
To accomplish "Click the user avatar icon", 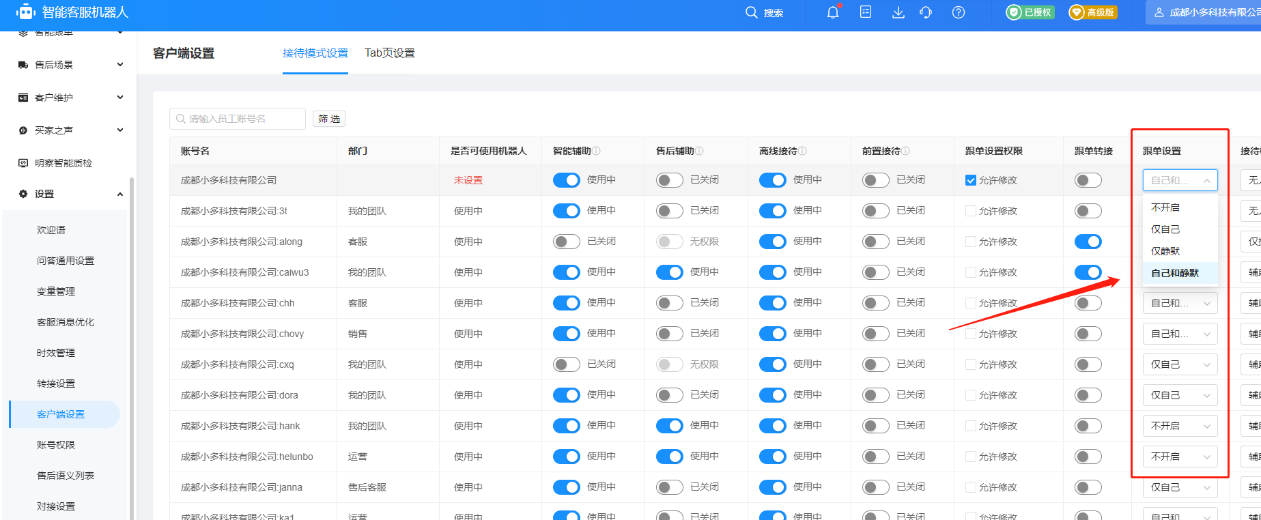I will tap(1159, 12).
